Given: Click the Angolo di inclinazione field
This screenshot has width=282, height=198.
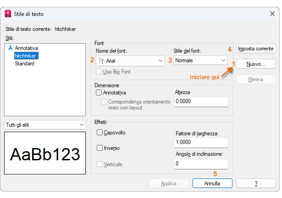Looking at the screenshot, I should click(x=201, y=163).
